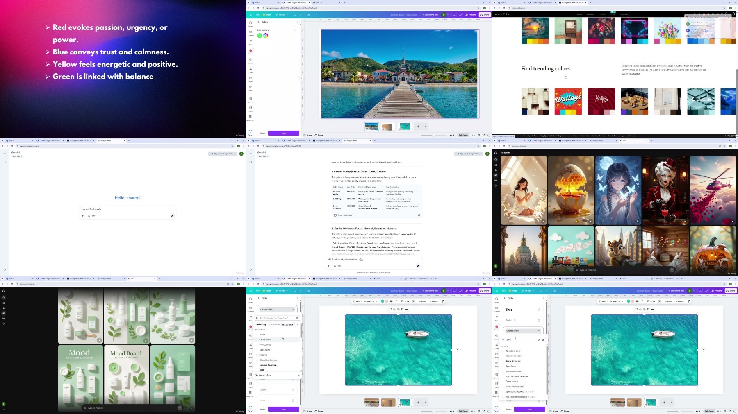The width and height of the screenshot is (738, 414).
Task: Clear the "open" font search text
Action: (539, 339)
